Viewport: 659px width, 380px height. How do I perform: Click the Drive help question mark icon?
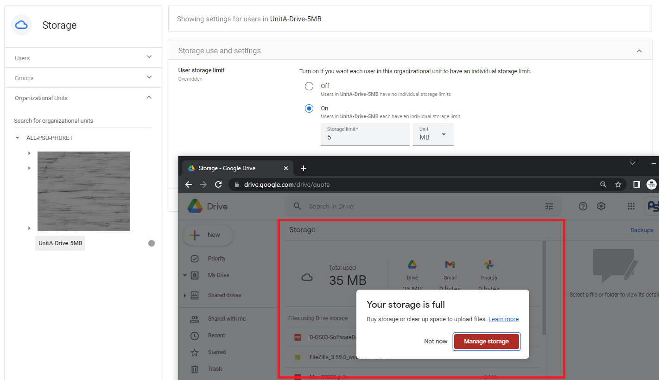583,206
